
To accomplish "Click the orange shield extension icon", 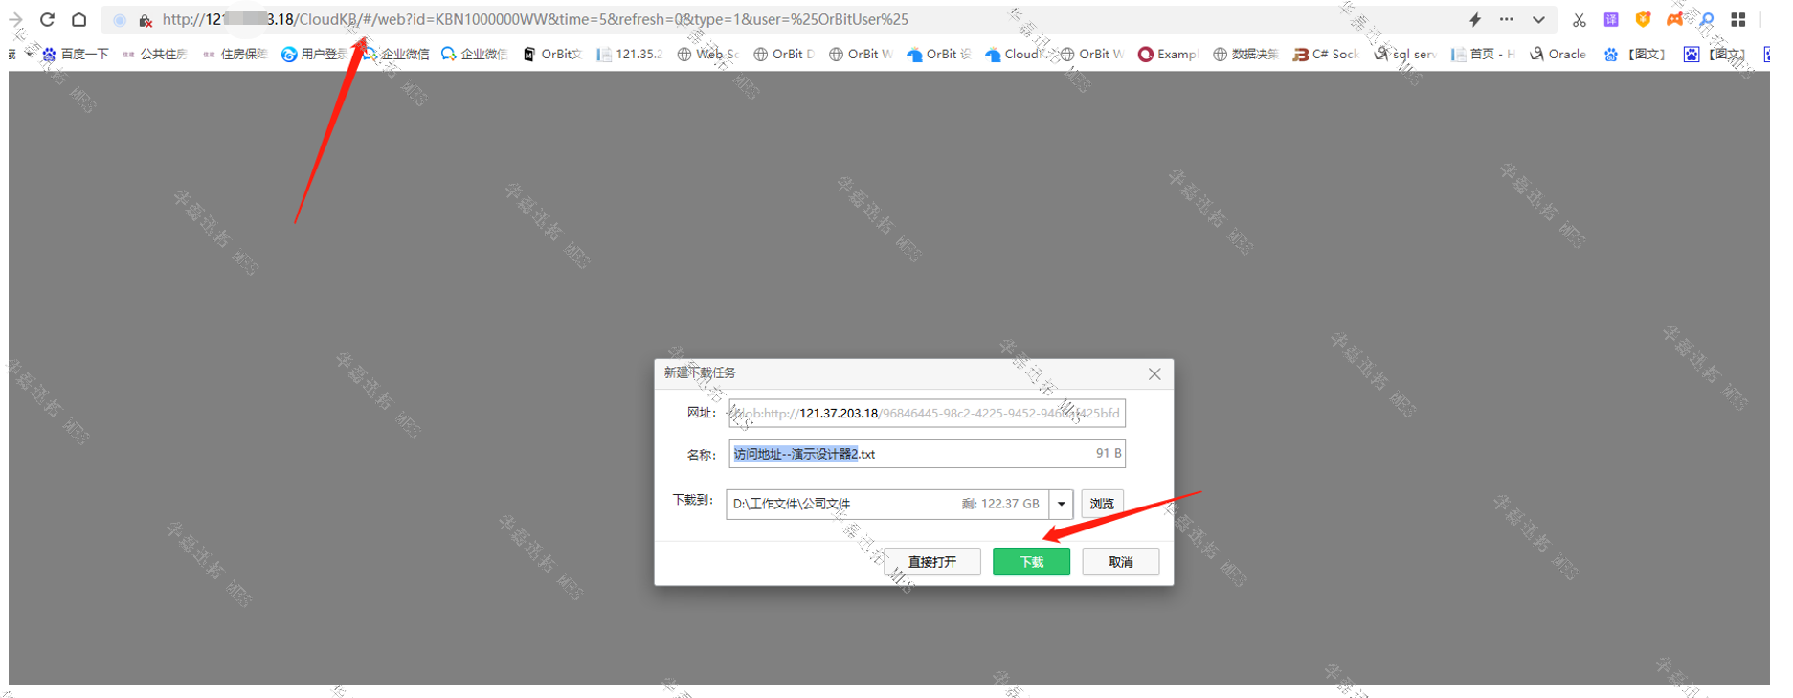I will 1643,19.
